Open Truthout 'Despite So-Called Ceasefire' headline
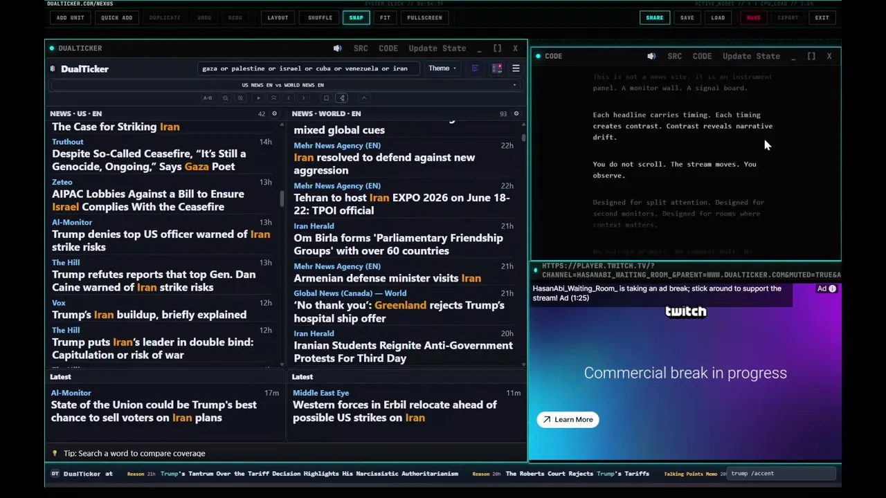 pos(149,160)
